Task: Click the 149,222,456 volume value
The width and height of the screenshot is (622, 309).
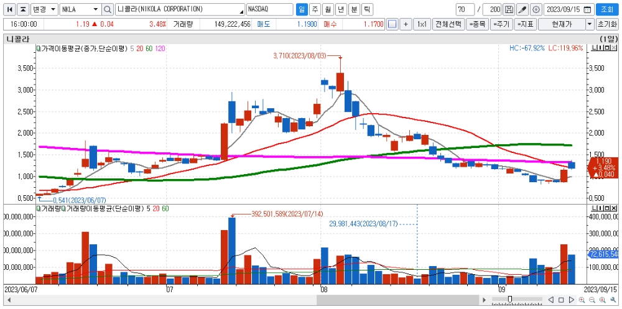Action: (232, 24)
